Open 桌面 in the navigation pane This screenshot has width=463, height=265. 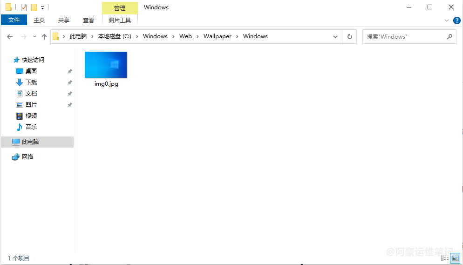(31, 71)
